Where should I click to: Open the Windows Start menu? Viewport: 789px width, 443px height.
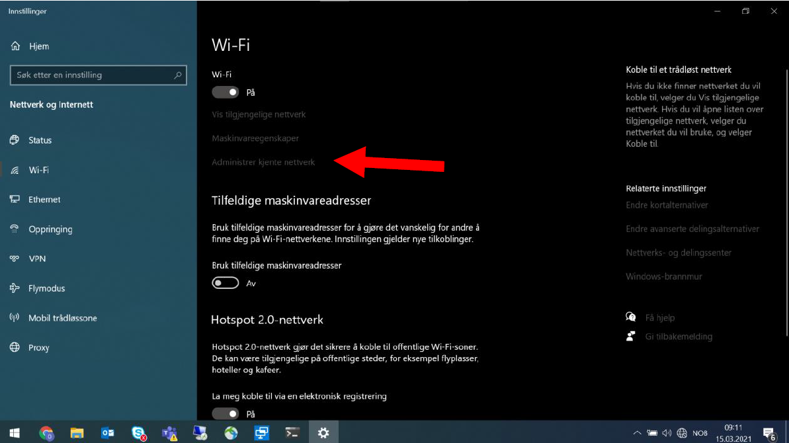tap(15, 433)
